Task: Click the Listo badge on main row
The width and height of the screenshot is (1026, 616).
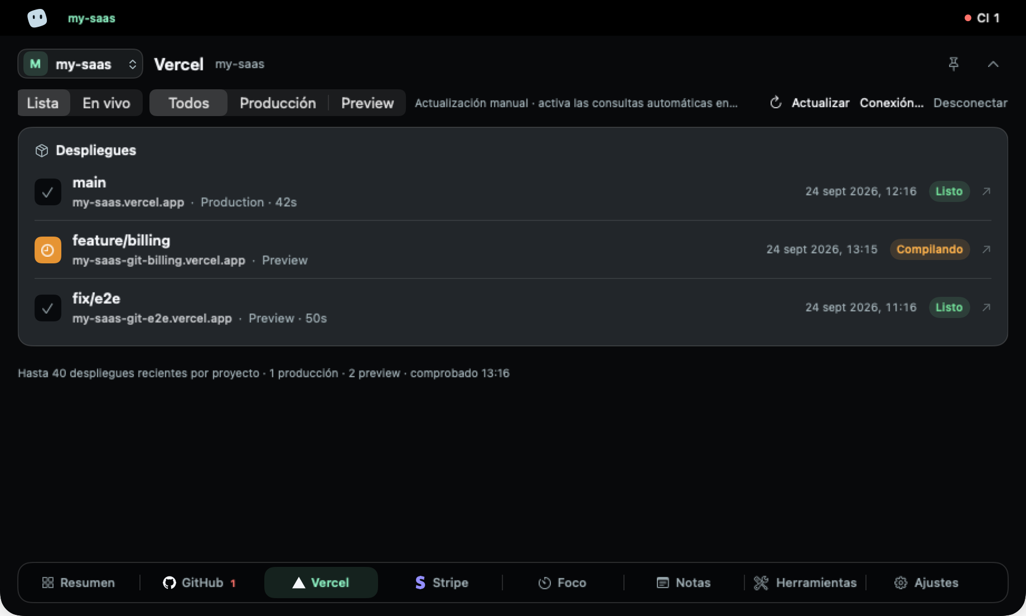Action: (949, 191)
